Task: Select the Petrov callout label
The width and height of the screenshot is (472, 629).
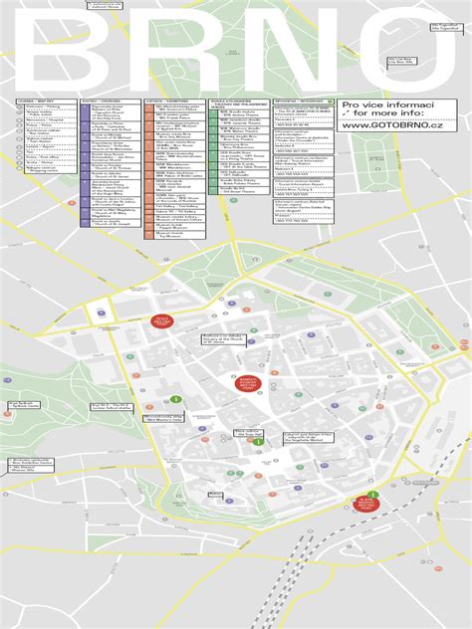Action: [215, 495]
